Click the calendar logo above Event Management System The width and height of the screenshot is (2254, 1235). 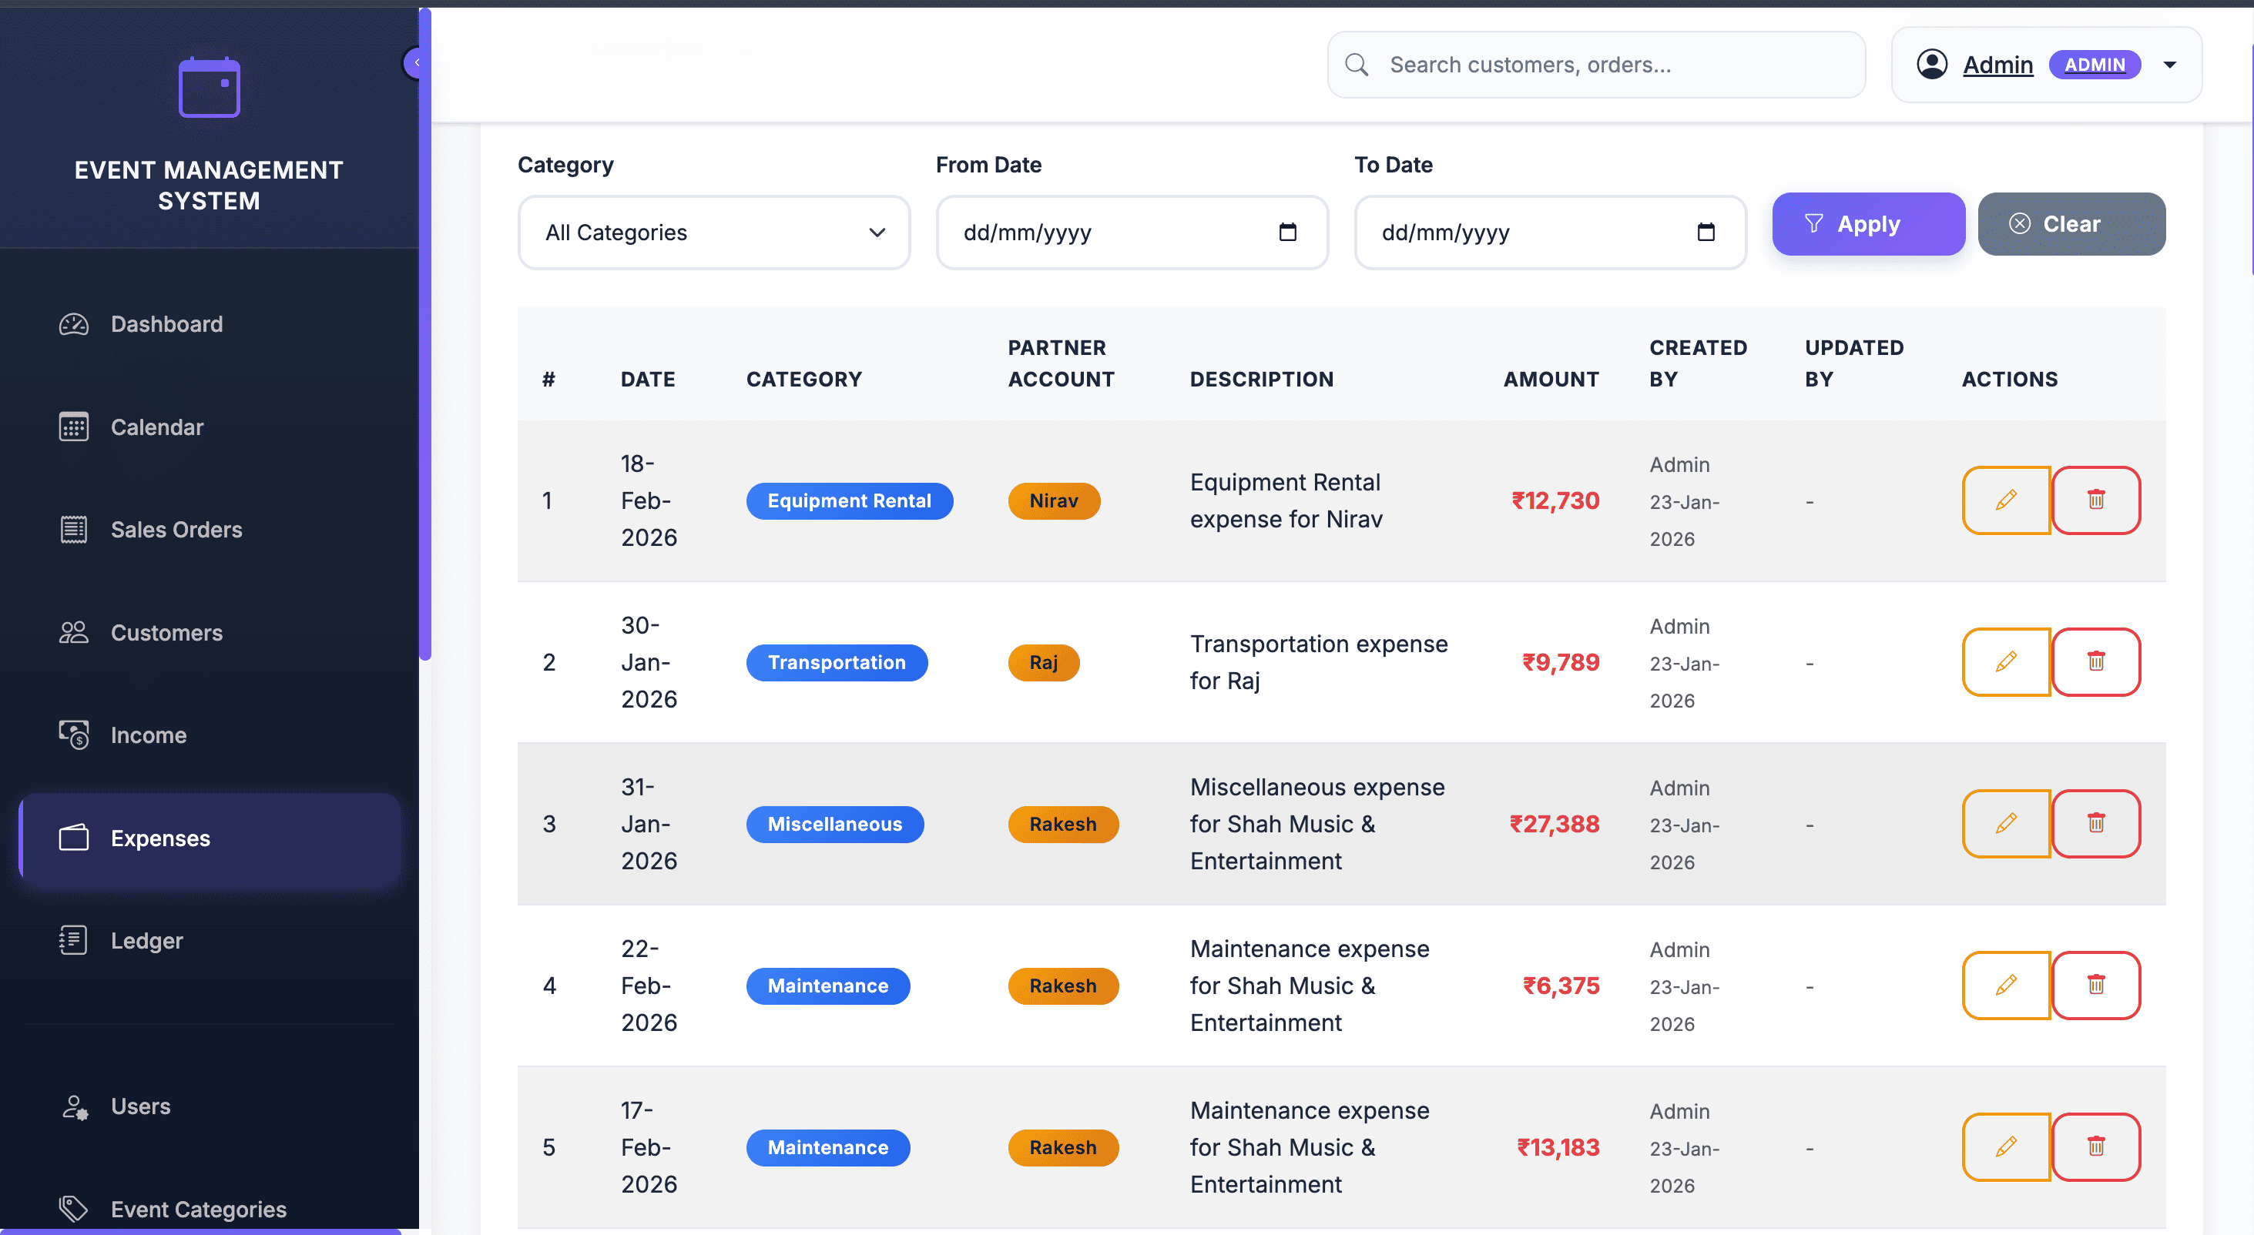209,88
